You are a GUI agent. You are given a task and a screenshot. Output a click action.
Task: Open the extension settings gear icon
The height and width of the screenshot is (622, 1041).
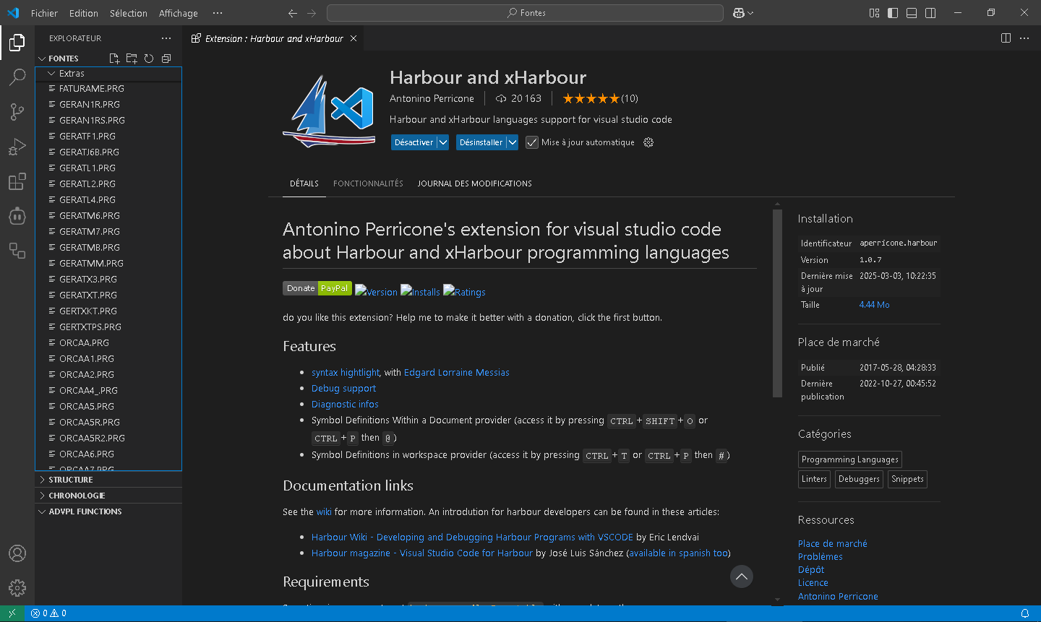pos(648,142)
